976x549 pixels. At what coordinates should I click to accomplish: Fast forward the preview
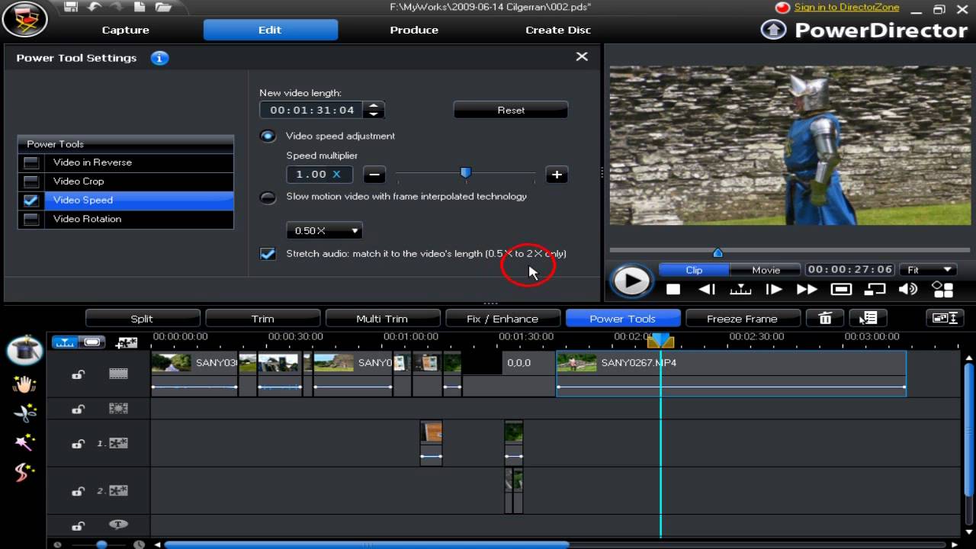coord(807,289)
